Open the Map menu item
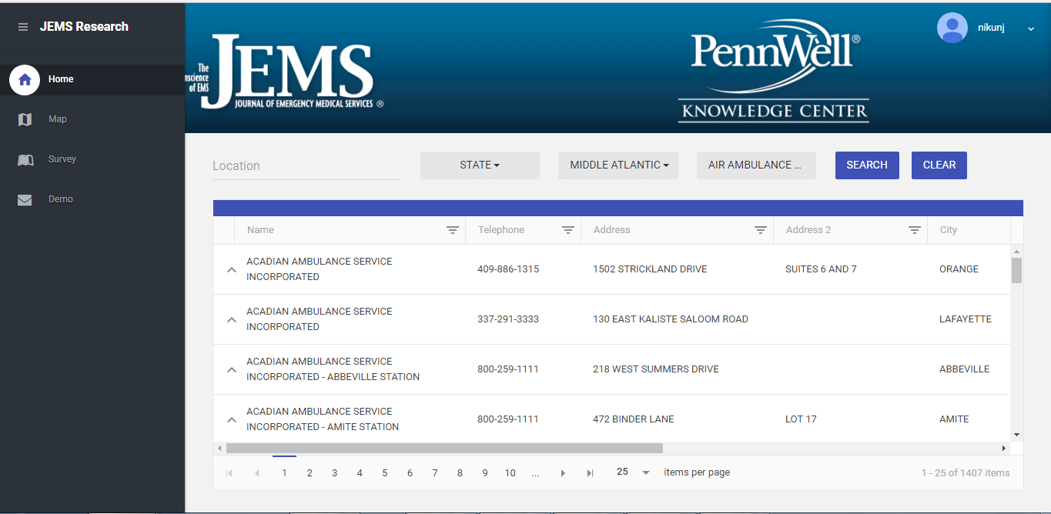The height and width of the screenshot is (514, 1051). 92,119
